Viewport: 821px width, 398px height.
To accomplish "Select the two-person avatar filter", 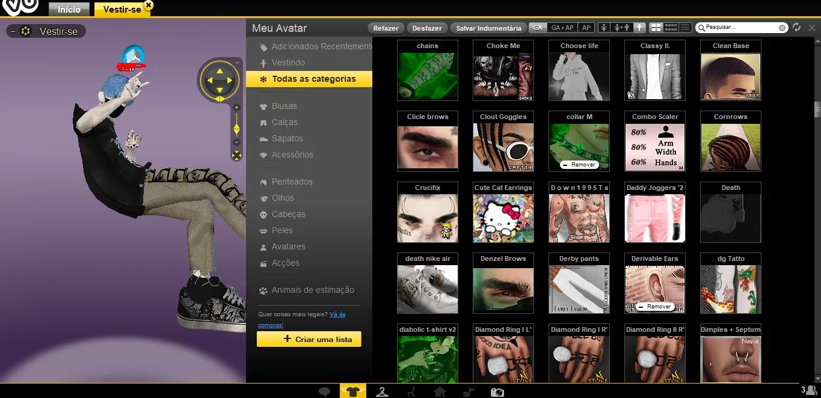I will (x=622, y=28).
